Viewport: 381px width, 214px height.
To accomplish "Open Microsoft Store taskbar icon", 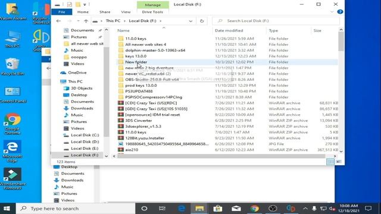I will [218, 209].
